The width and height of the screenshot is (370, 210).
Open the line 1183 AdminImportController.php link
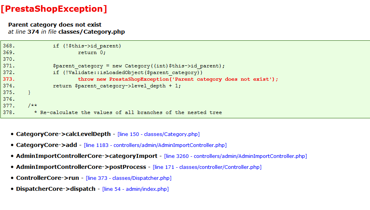[155, 145]
